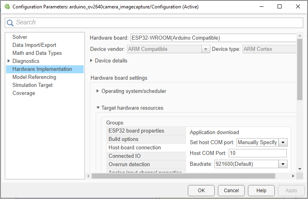Open the Baudrate dropdown
This screenshot has width=308, height=199.
pyautogui.click(x=284, y=164)
